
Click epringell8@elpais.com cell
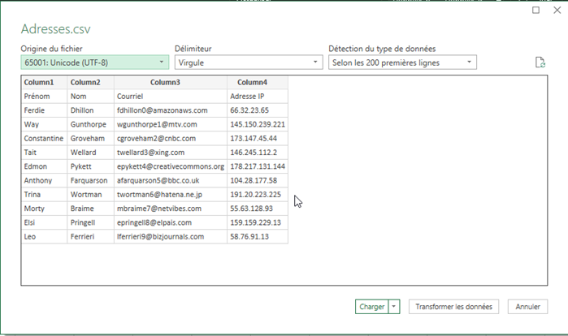[171, 223]
